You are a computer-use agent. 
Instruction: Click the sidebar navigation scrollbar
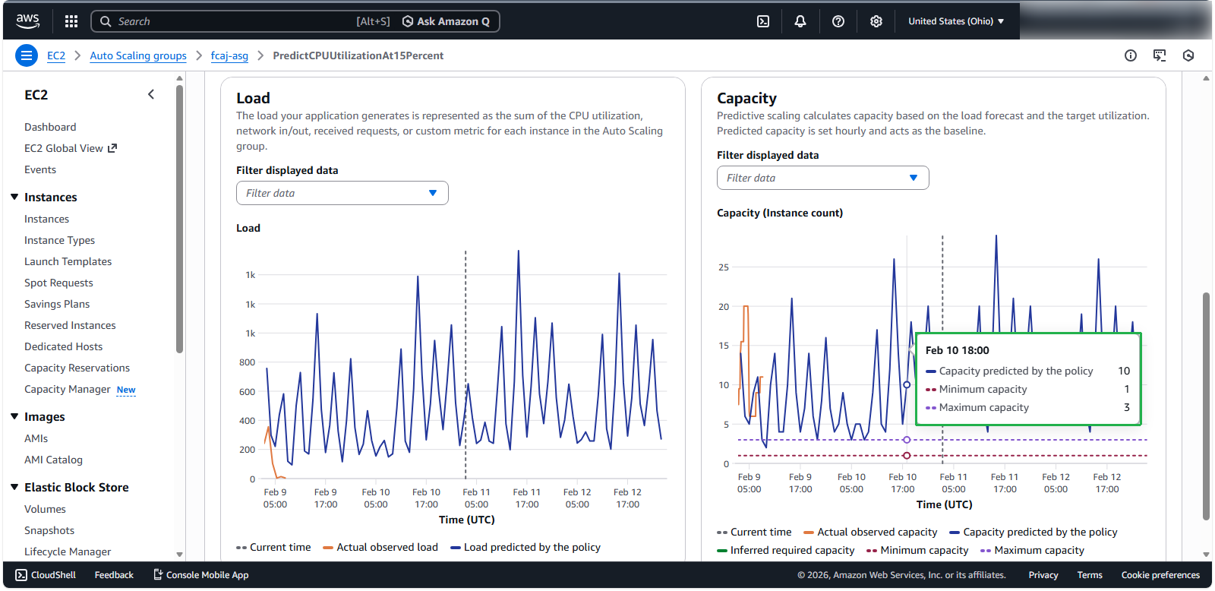point(179,220)
